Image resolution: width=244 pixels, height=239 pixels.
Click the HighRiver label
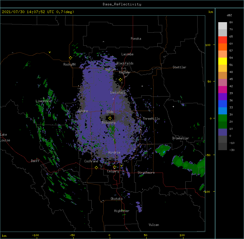click(x=122, y=211)
